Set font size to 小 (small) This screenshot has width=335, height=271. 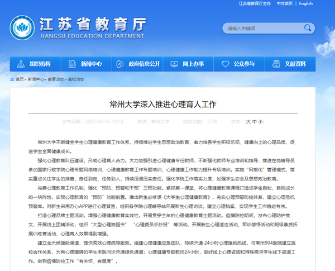pyautogui.click(x=259, y=121)
